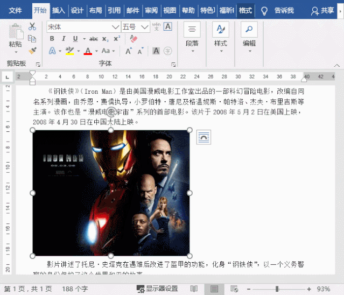Switch to the 引用 References tab
This screenshot has height=295, width=344.
point(114,11)
